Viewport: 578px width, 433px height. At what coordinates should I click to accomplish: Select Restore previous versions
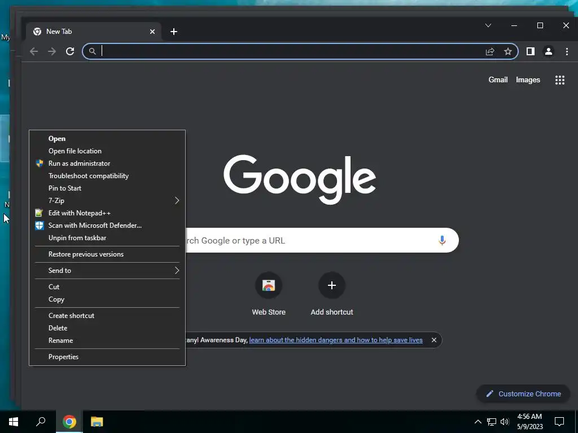tap(107, 254)
